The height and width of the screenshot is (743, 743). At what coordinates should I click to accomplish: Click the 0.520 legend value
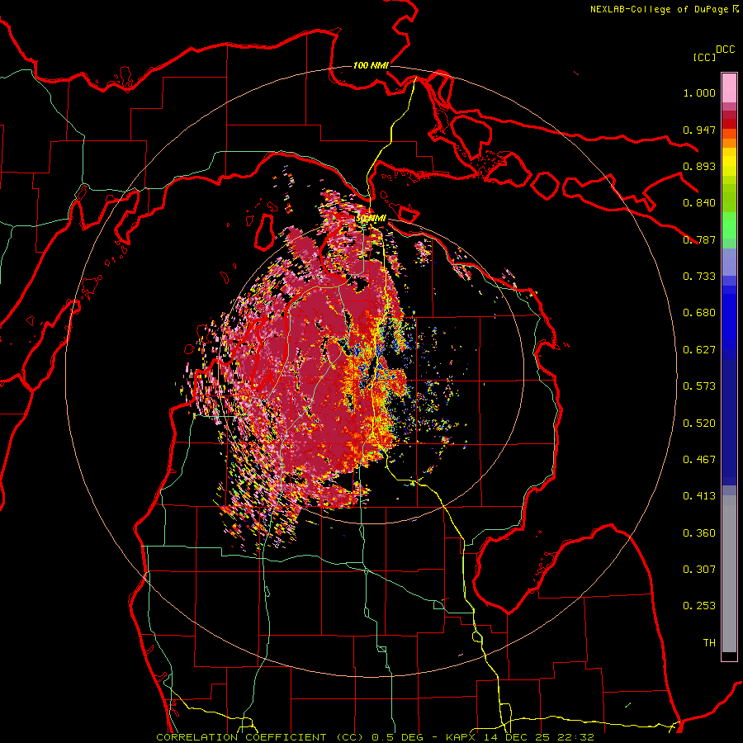[x=699, y=424]
